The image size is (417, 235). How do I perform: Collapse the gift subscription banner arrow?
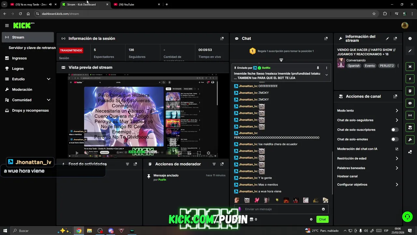(x=281, y=60)
